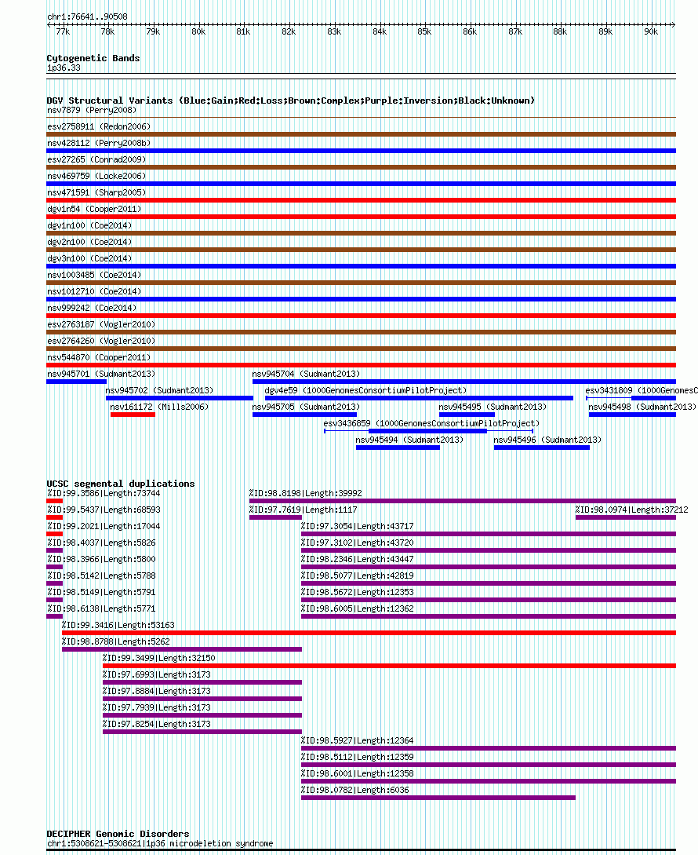Open variant nsv544870 (Cooper2011)
Screen dimensions: 698x855
pyautogui.click(x=99, y=358)
